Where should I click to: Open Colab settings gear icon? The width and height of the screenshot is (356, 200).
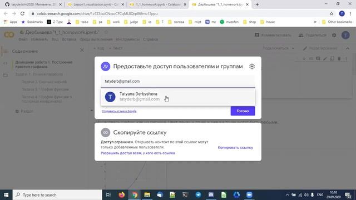(x=334, y=35)
